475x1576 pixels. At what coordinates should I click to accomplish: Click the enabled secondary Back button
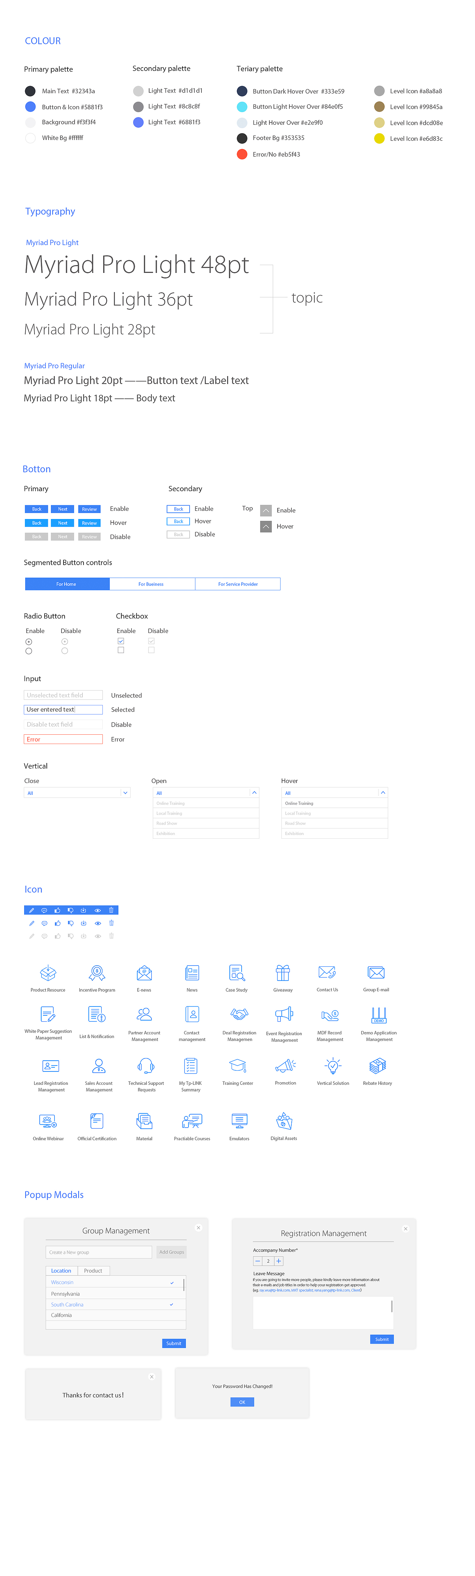(x=178, y=509)
